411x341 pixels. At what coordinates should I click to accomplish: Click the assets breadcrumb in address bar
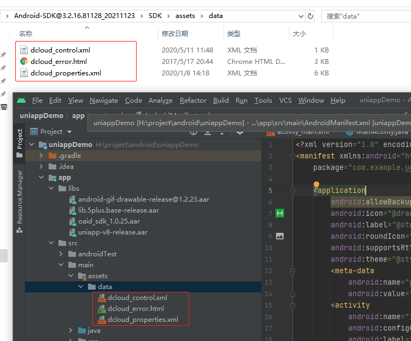pyautogui.click(x=185, y=16)
